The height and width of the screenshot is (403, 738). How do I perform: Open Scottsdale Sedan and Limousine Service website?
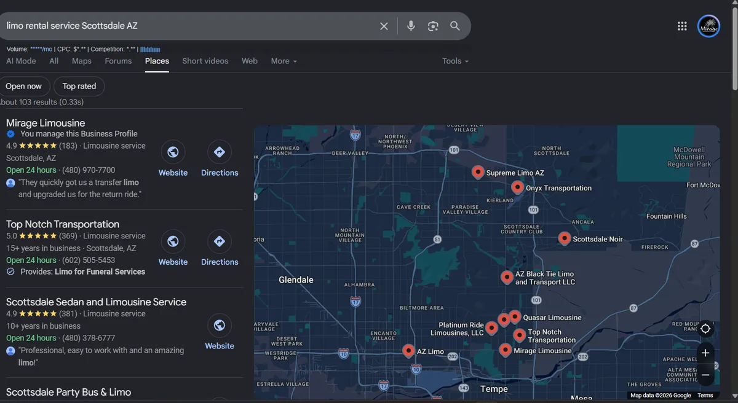(x=220, y=332)
